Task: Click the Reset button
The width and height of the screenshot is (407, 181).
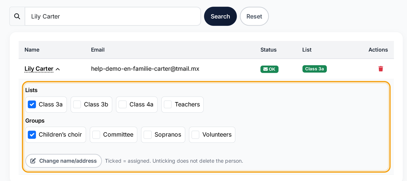Action: point(254,16)
